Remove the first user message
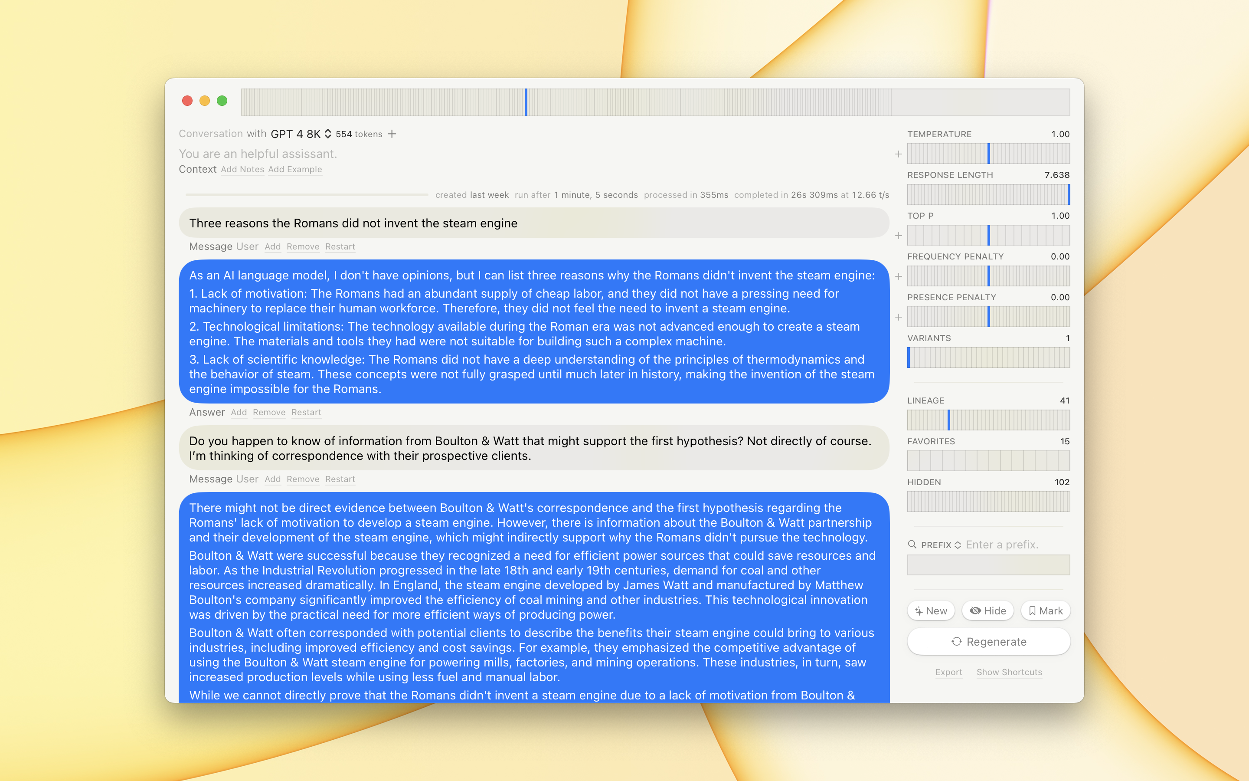This screenshot has width=1249, height=781. coord(303,246)
